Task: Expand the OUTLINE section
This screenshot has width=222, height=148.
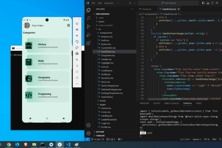Action: point(100,132)
